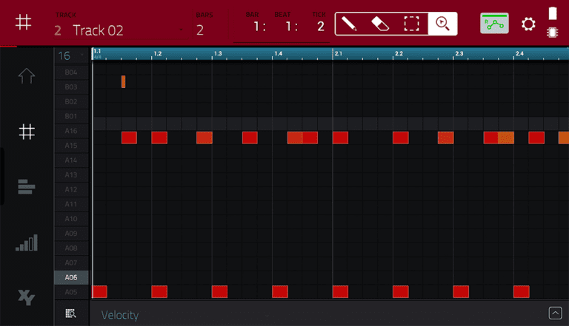Image resolution: width=569 pixels, height=326 pixels.
Task: Click the CPU chip status icon
Action: (552, 33)
